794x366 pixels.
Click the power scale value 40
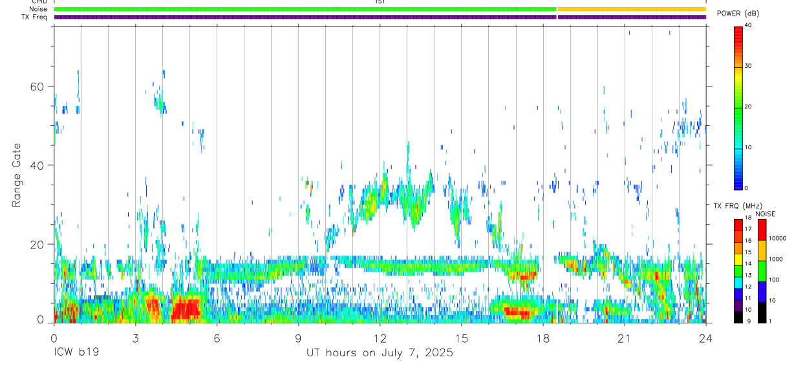click(x=747, y=25)
